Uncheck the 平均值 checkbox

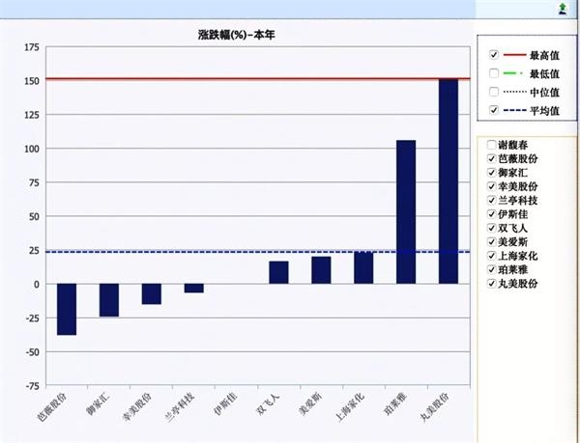click(494, 110)
